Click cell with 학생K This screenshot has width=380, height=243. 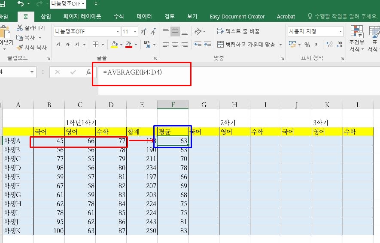(18, 231)
